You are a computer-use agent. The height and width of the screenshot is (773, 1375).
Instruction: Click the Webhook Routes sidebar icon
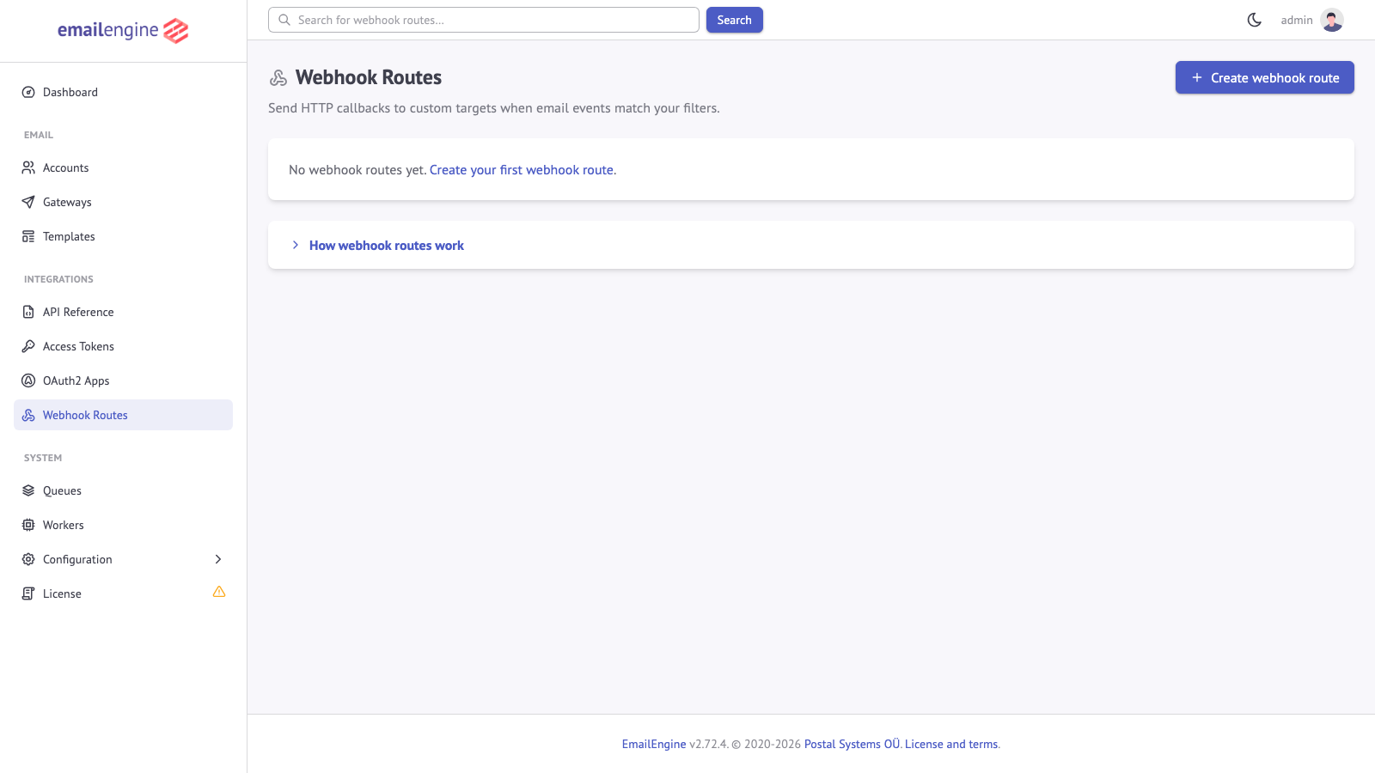tap(28, 415)
